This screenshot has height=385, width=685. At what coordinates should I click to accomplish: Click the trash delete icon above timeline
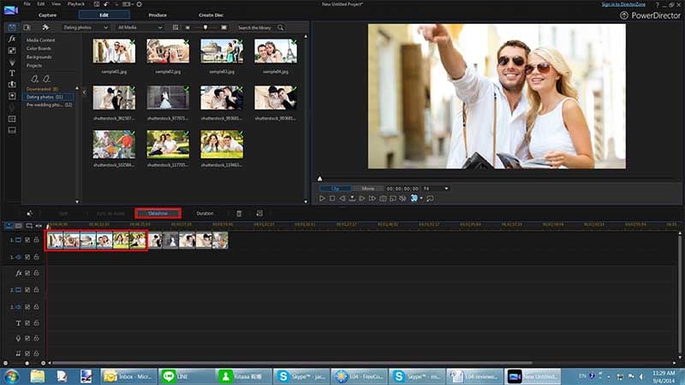(239, 213)
